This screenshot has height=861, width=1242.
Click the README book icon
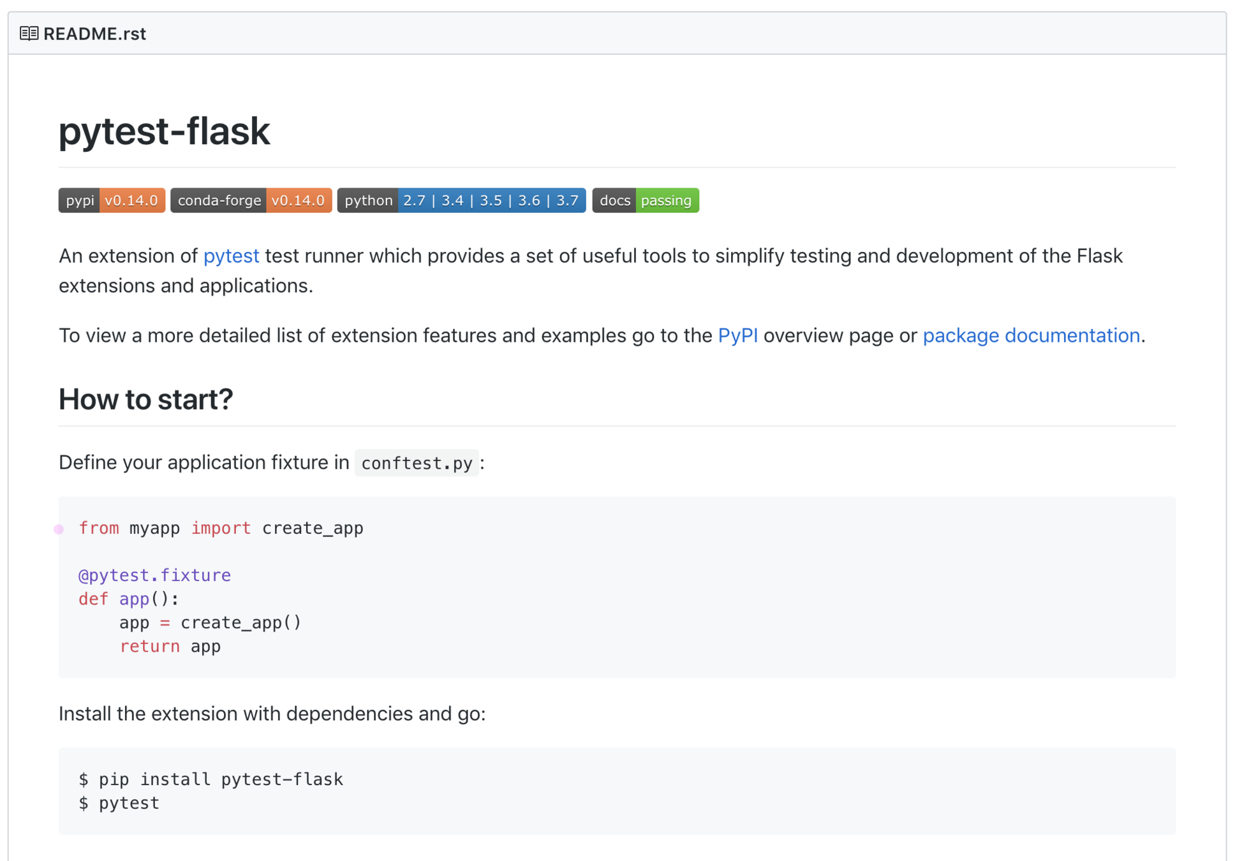[29, 33]
